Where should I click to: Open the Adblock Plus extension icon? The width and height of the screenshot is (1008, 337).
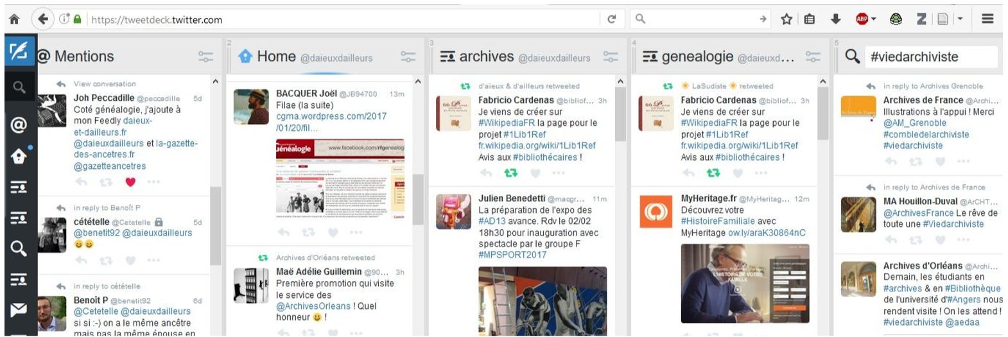coord(862,19)
